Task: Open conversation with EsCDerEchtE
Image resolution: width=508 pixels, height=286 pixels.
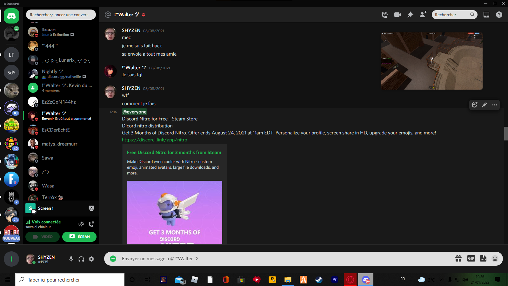Action: [x=61, y=130]
